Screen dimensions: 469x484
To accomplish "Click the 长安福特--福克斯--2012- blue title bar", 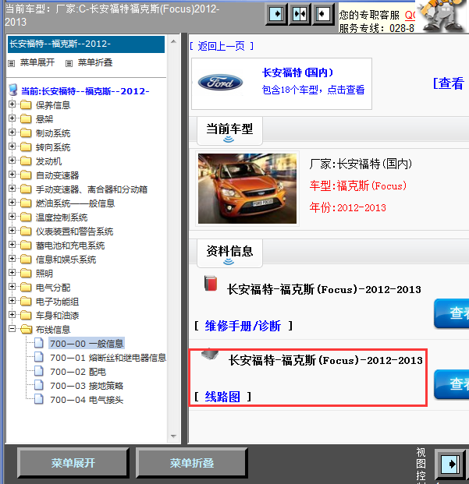I will 86,44.
